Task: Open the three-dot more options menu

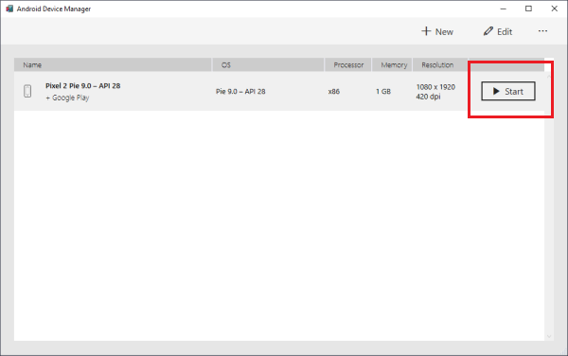Action: (x=542, y=31)
